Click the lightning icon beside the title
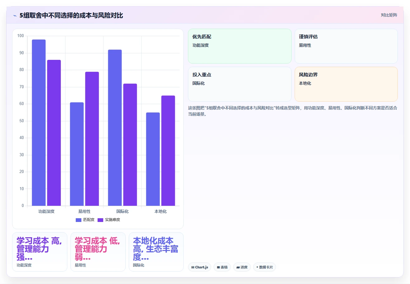The width and height of the screenshot is (410, 284). click(x=15, y=15)
